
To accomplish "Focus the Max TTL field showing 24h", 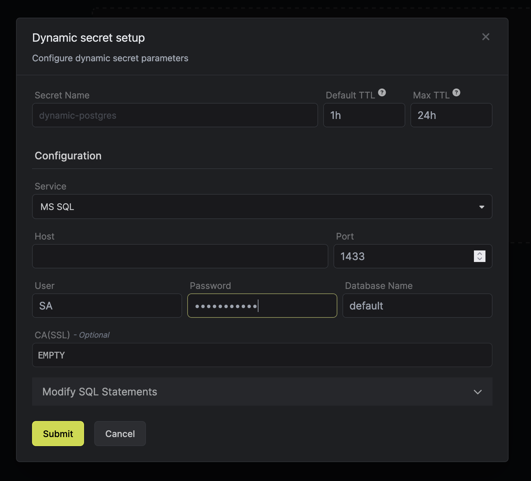I will (451, 115).
